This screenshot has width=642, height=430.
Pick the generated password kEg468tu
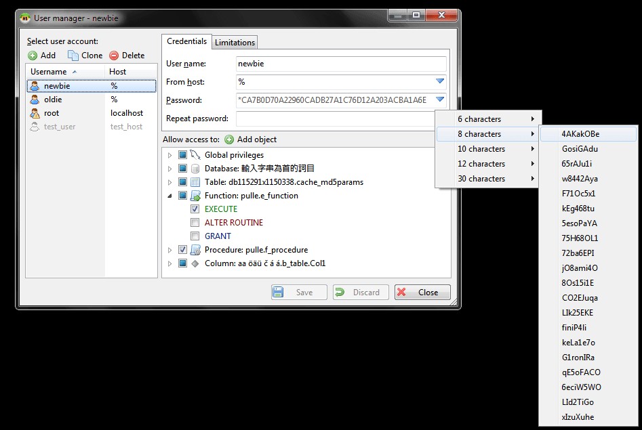click(588, 209)
